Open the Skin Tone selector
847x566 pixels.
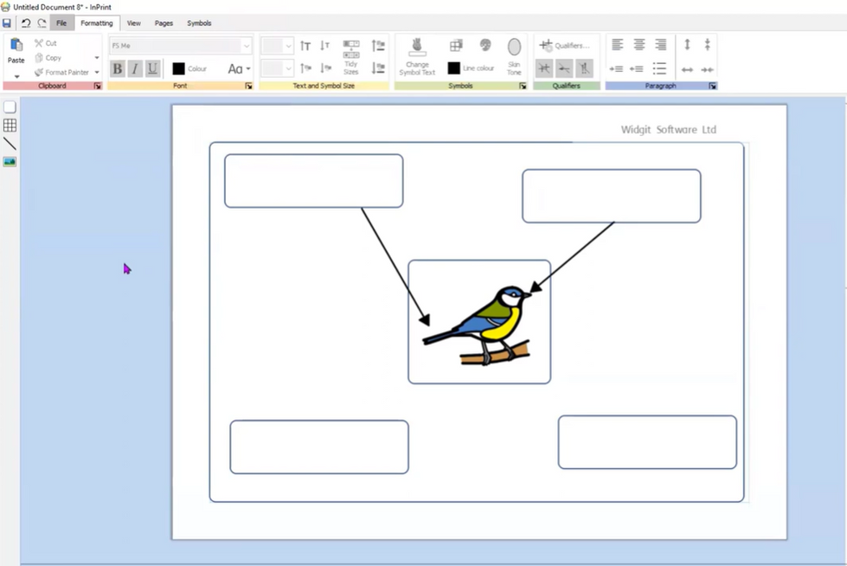click(514, 57)
